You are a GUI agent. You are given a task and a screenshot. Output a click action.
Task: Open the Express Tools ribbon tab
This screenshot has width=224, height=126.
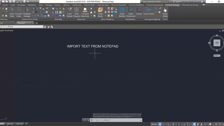pyautogui.click(x=89, y=5)
